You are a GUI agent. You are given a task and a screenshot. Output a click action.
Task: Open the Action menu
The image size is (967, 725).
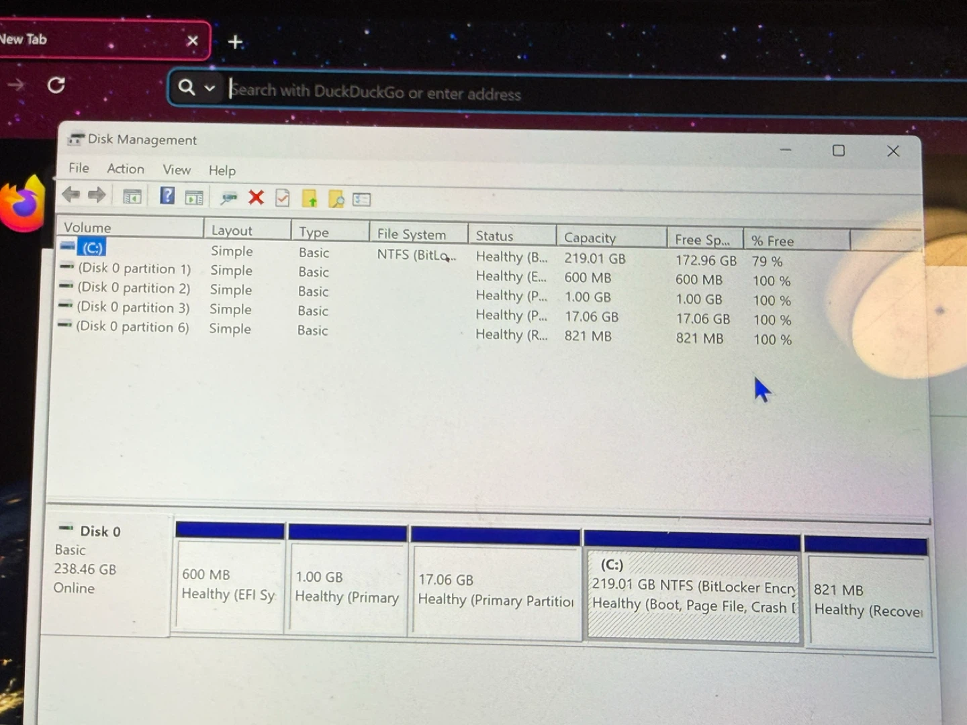[126, 169]
